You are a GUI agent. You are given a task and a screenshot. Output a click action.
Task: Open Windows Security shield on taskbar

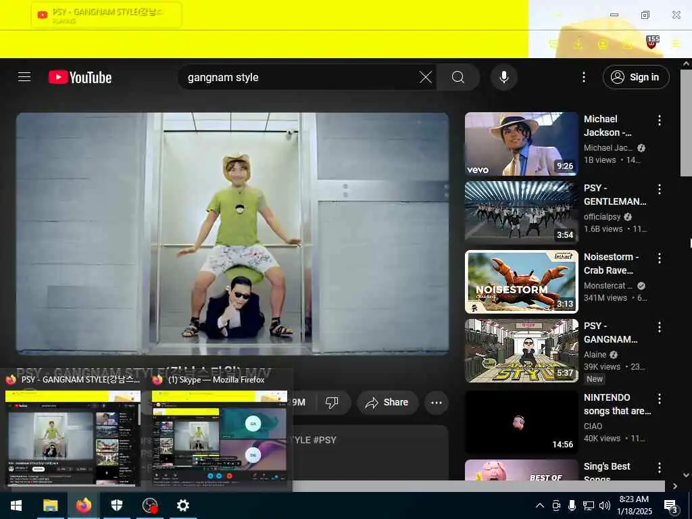116,505
